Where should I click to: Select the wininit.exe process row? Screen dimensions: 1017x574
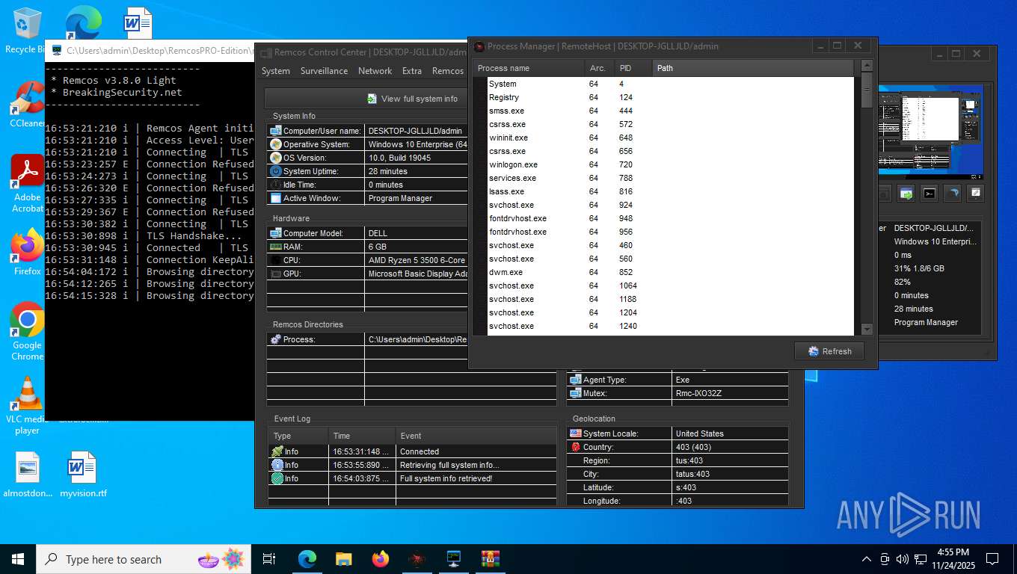coord(670,138)
